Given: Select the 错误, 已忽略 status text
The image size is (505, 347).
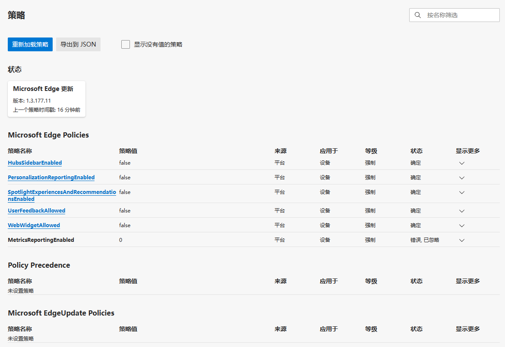Looking at the screenshot, I should (425, 240).
